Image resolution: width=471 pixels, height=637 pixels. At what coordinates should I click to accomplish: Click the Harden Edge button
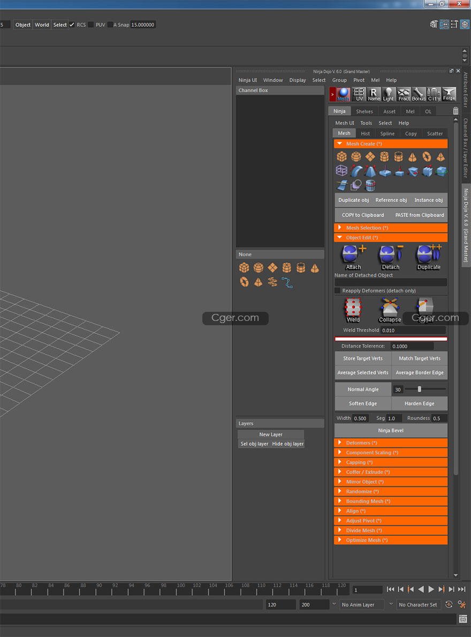(420, 403)
